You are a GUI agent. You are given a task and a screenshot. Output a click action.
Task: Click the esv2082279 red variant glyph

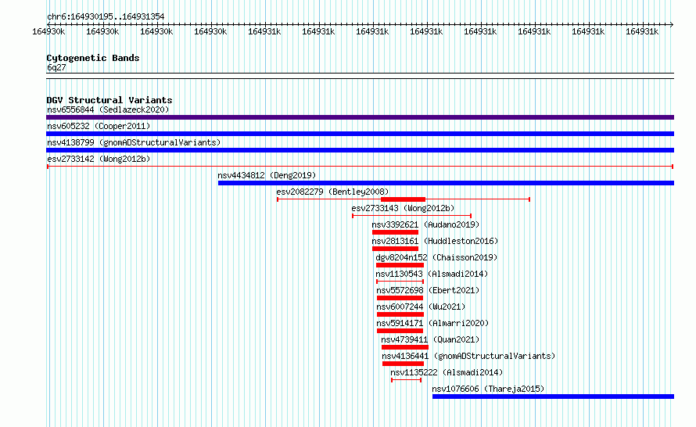(404, 199)
